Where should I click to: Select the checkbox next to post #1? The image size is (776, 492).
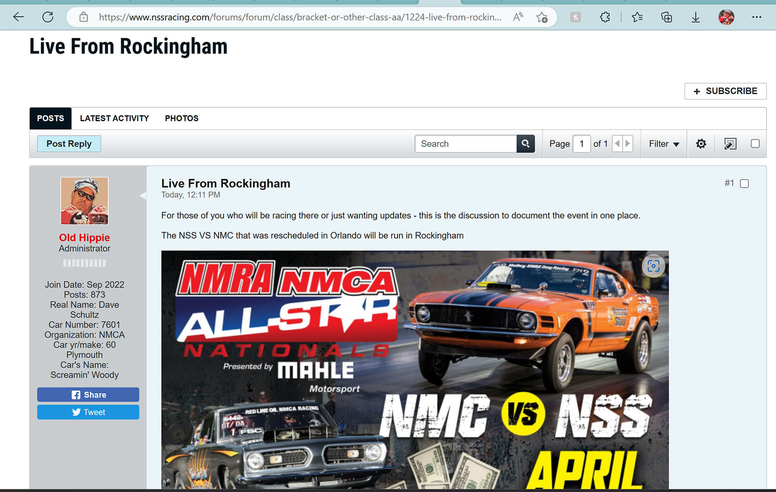coord(744,184)
